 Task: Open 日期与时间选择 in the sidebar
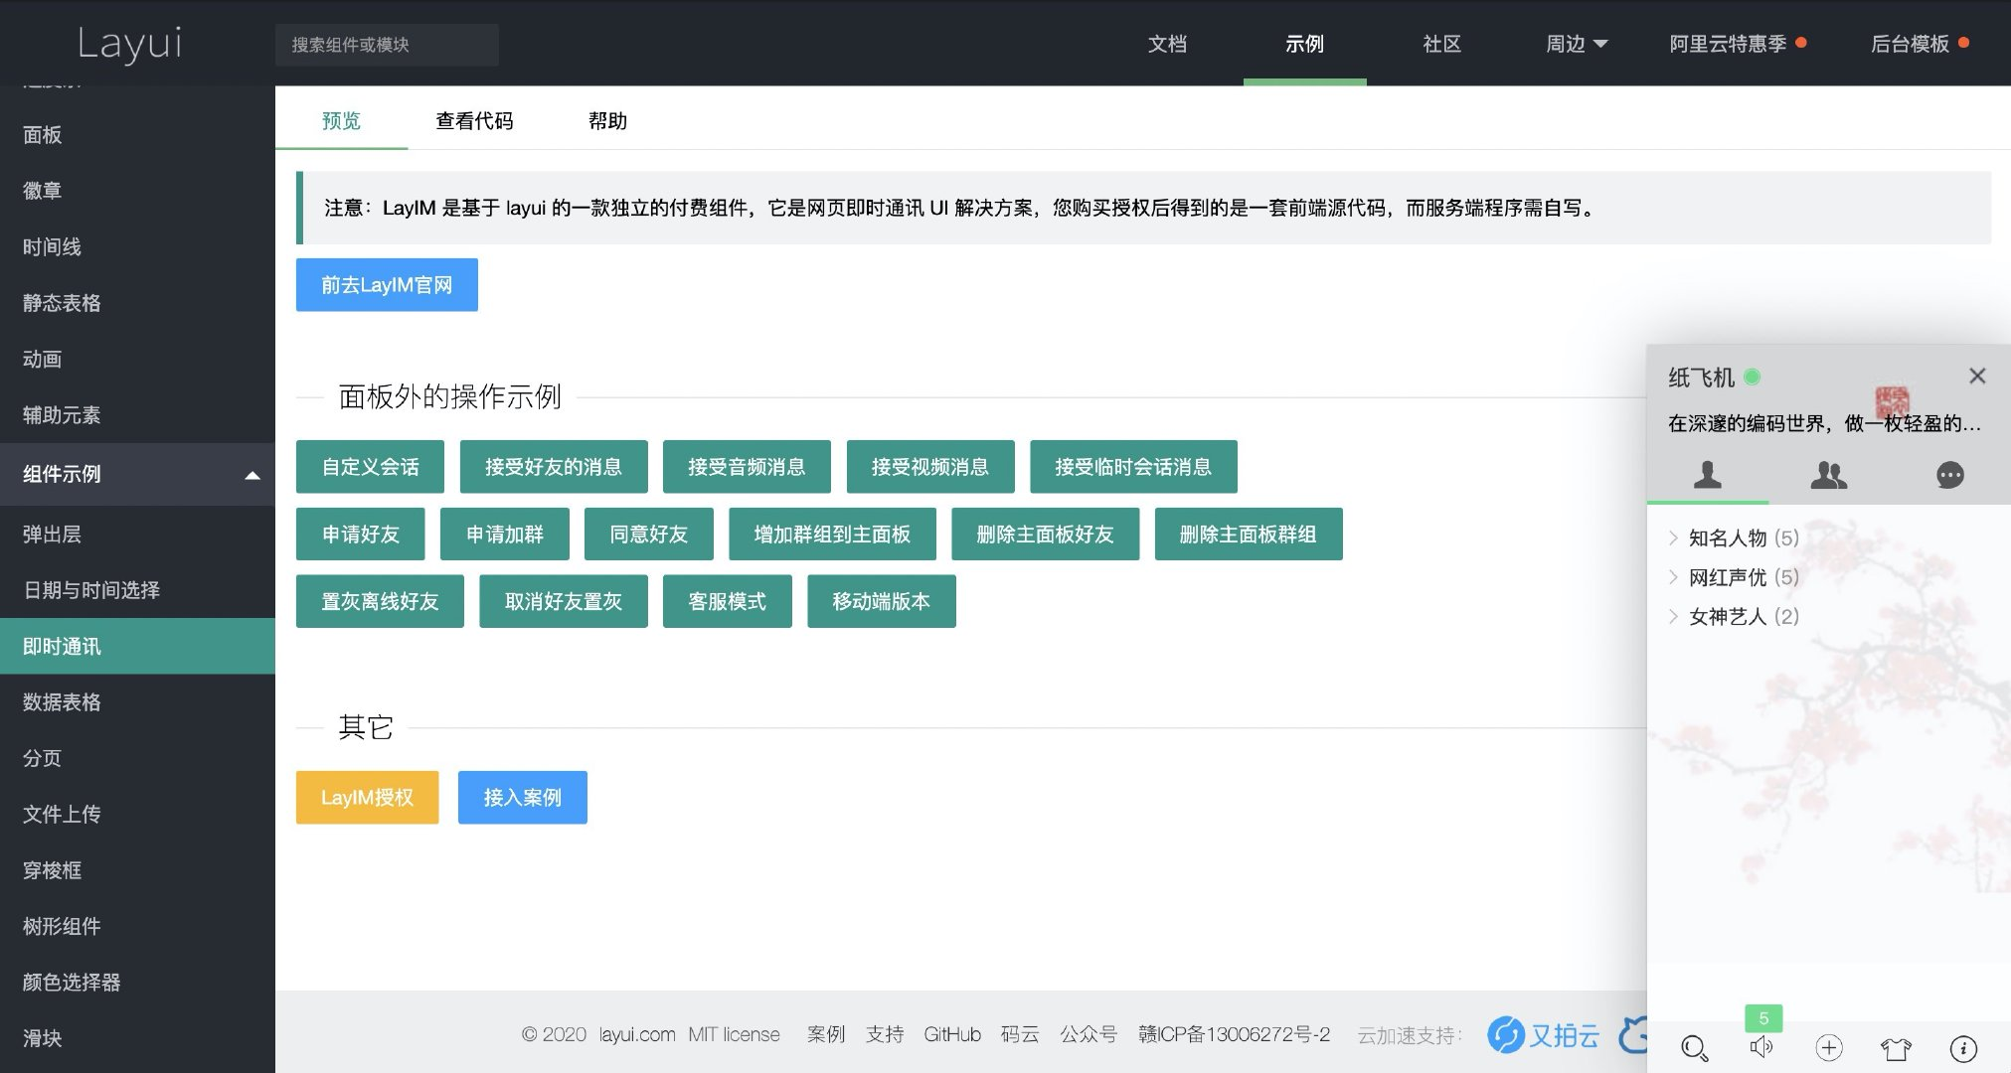(137, 590)
